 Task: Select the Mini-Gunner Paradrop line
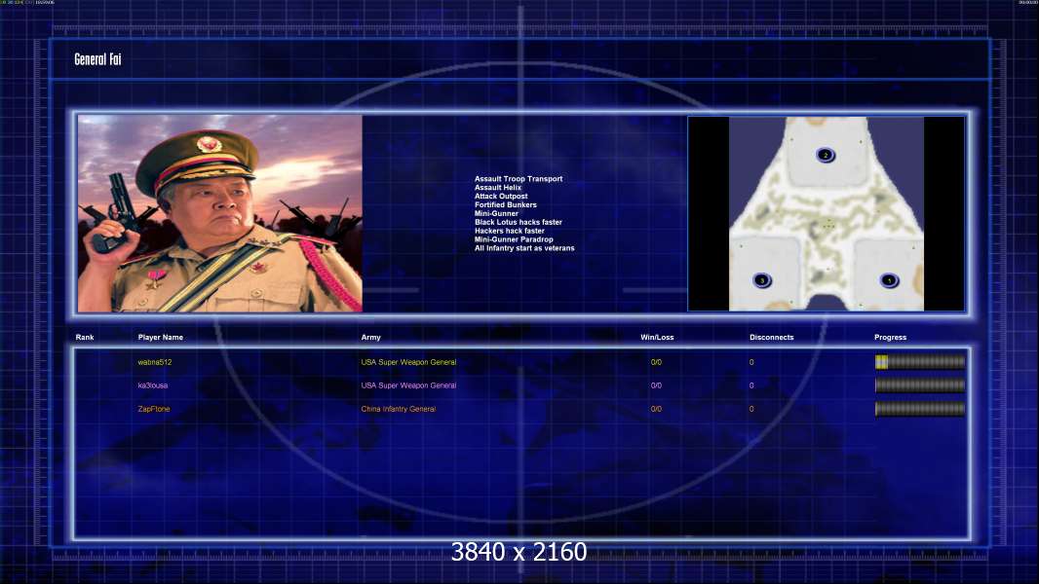click(514, 238)
